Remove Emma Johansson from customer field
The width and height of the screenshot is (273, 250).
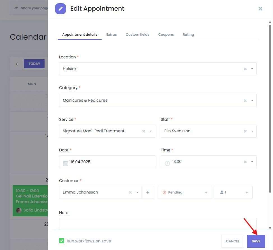click(x=130, y=192)
